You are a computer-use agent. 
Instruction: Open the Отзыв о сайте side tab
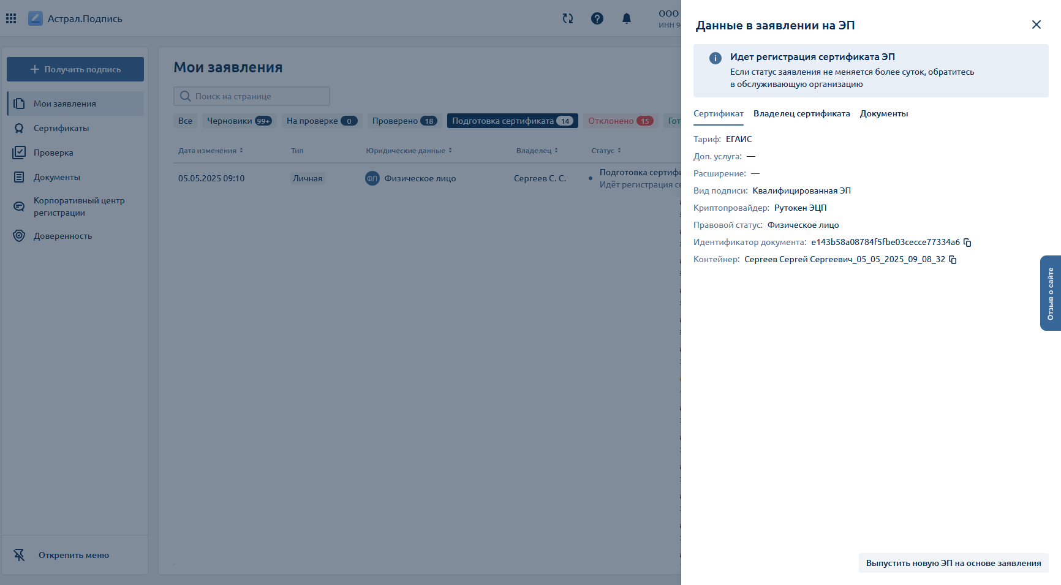pos(1050,293)
